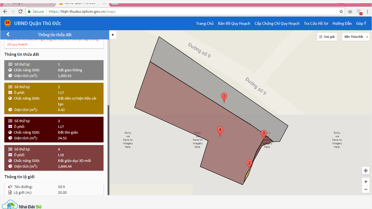Click the Nhà Đất Số logo
Viewport: 372px width, 209px height.
[x=22, y=205]
